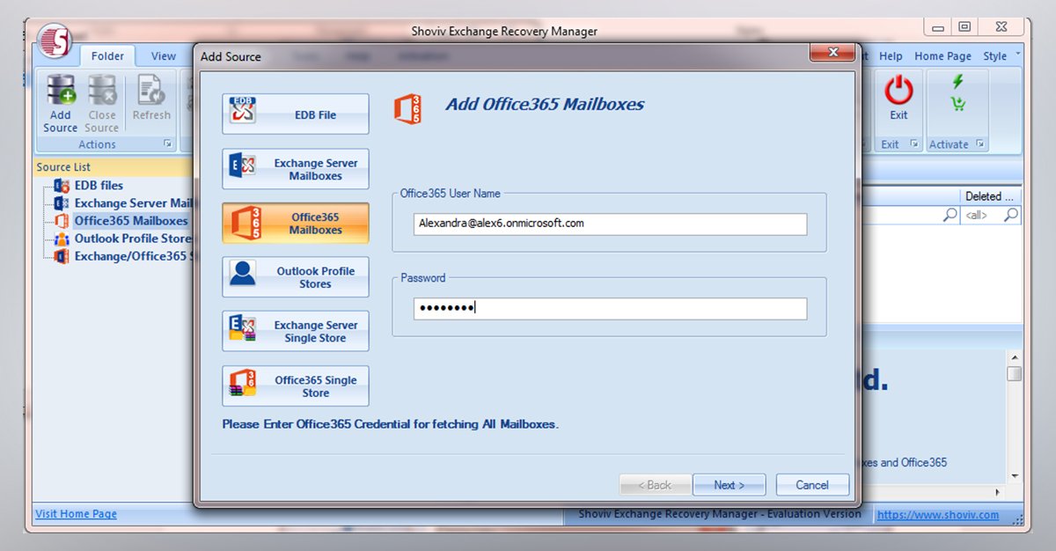
Task: Open the Activate group dialog launcher
Action: (x=979, y=144)
